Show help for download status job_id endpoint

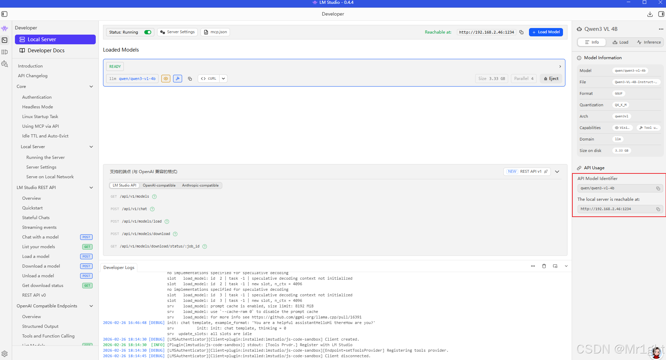click(x=205, y=246)
